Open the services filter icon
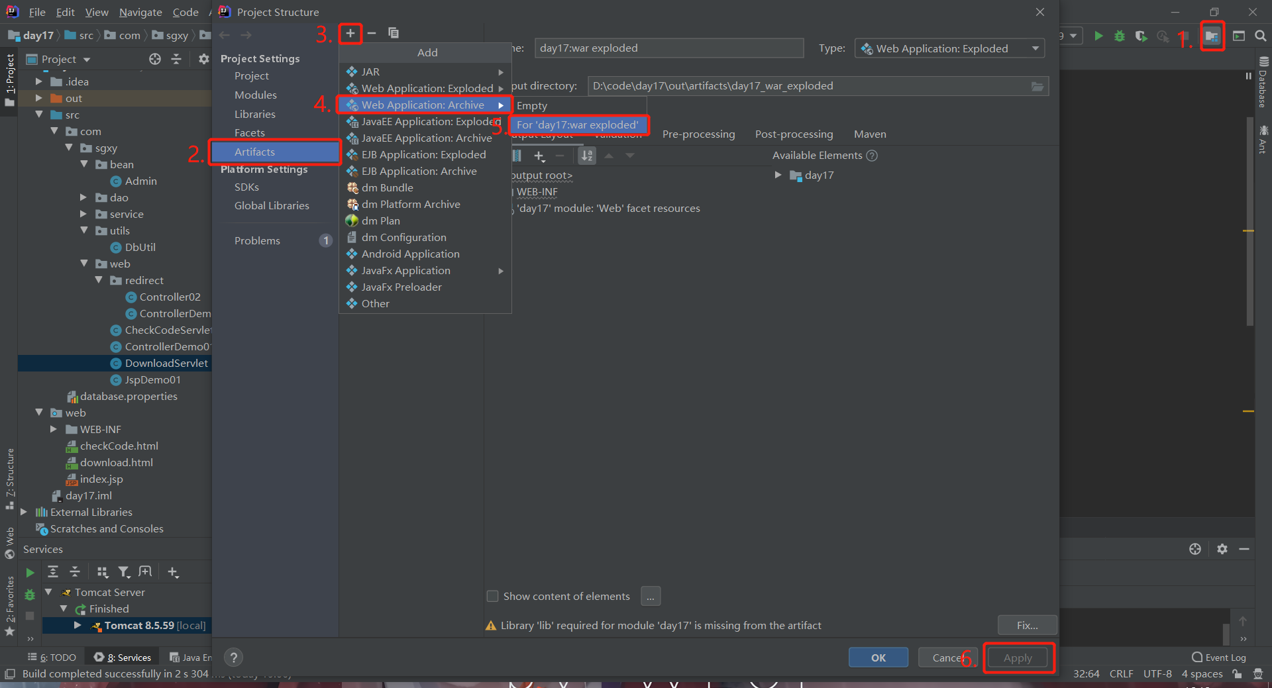Image resolution: width=1272 pixels, height=688 pixels. [124, 571]
